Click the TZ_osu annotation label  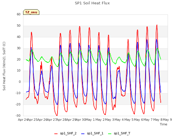click(31, 12)
